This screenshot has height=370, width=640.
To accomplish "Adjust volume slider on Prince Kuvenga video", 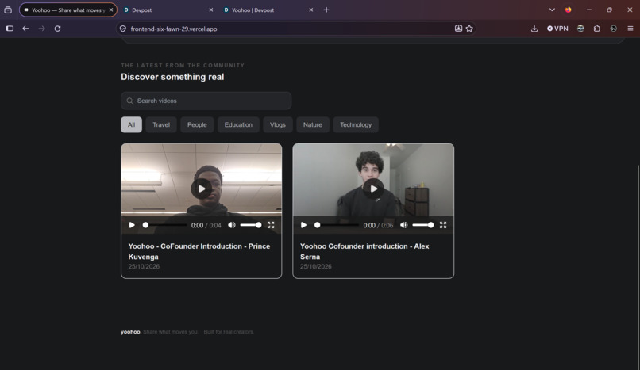I will tap(251, 225).
